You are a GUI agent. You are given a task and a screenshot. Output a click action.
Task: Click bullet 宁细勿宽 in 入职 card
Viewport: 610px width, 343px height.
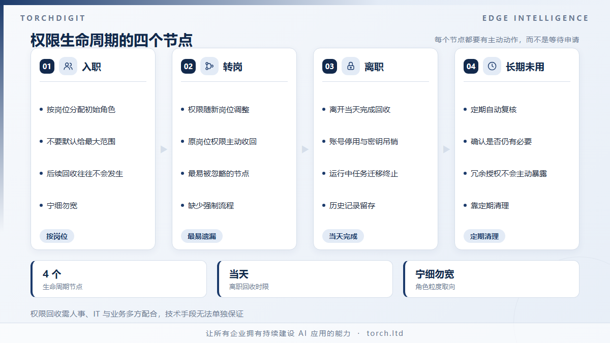pyautogui.click(x=62, y=205)
